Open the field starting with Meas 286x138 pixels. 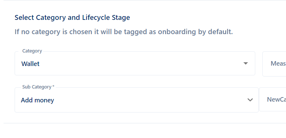pyautogui.click(x=274, y=64)
